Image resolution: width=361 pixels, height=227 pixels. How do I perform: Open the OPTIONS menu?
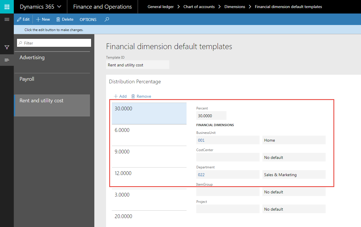pos(88,20)
